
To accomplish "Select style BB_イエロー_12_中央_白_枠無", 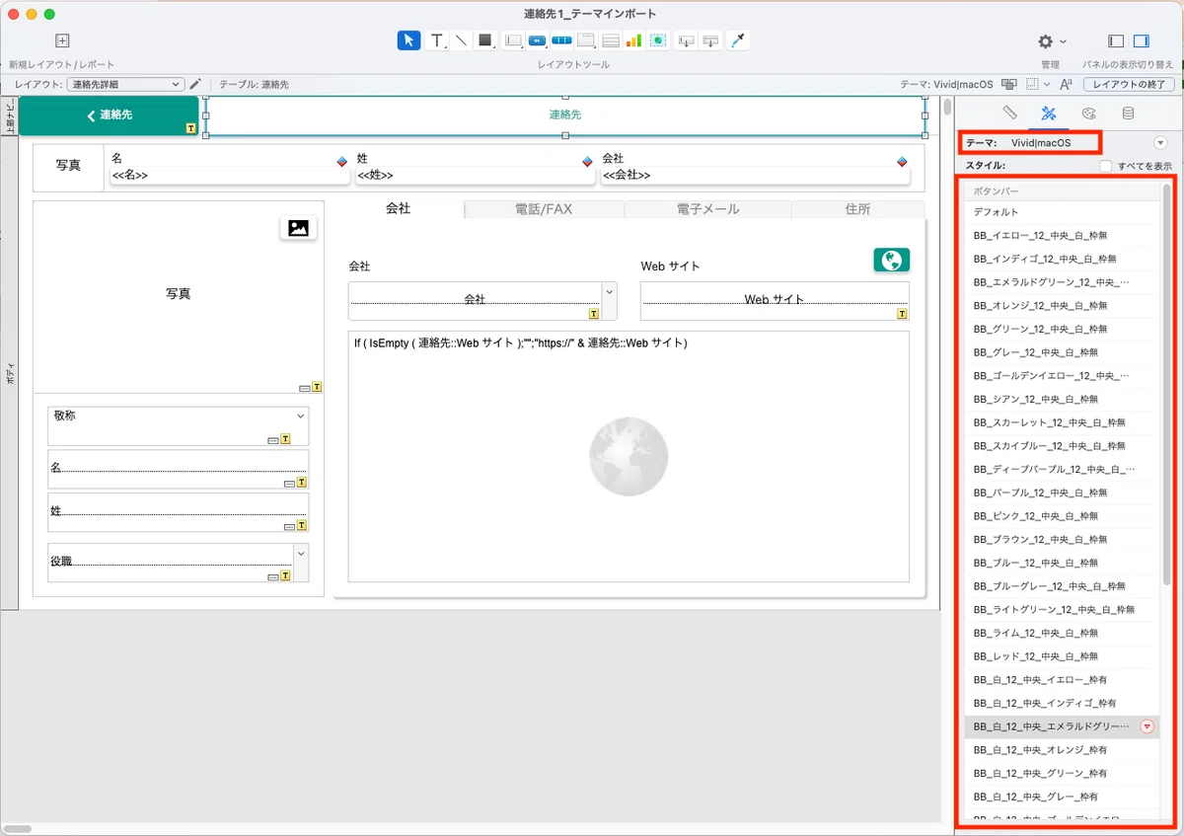I will click(1063, 235).
